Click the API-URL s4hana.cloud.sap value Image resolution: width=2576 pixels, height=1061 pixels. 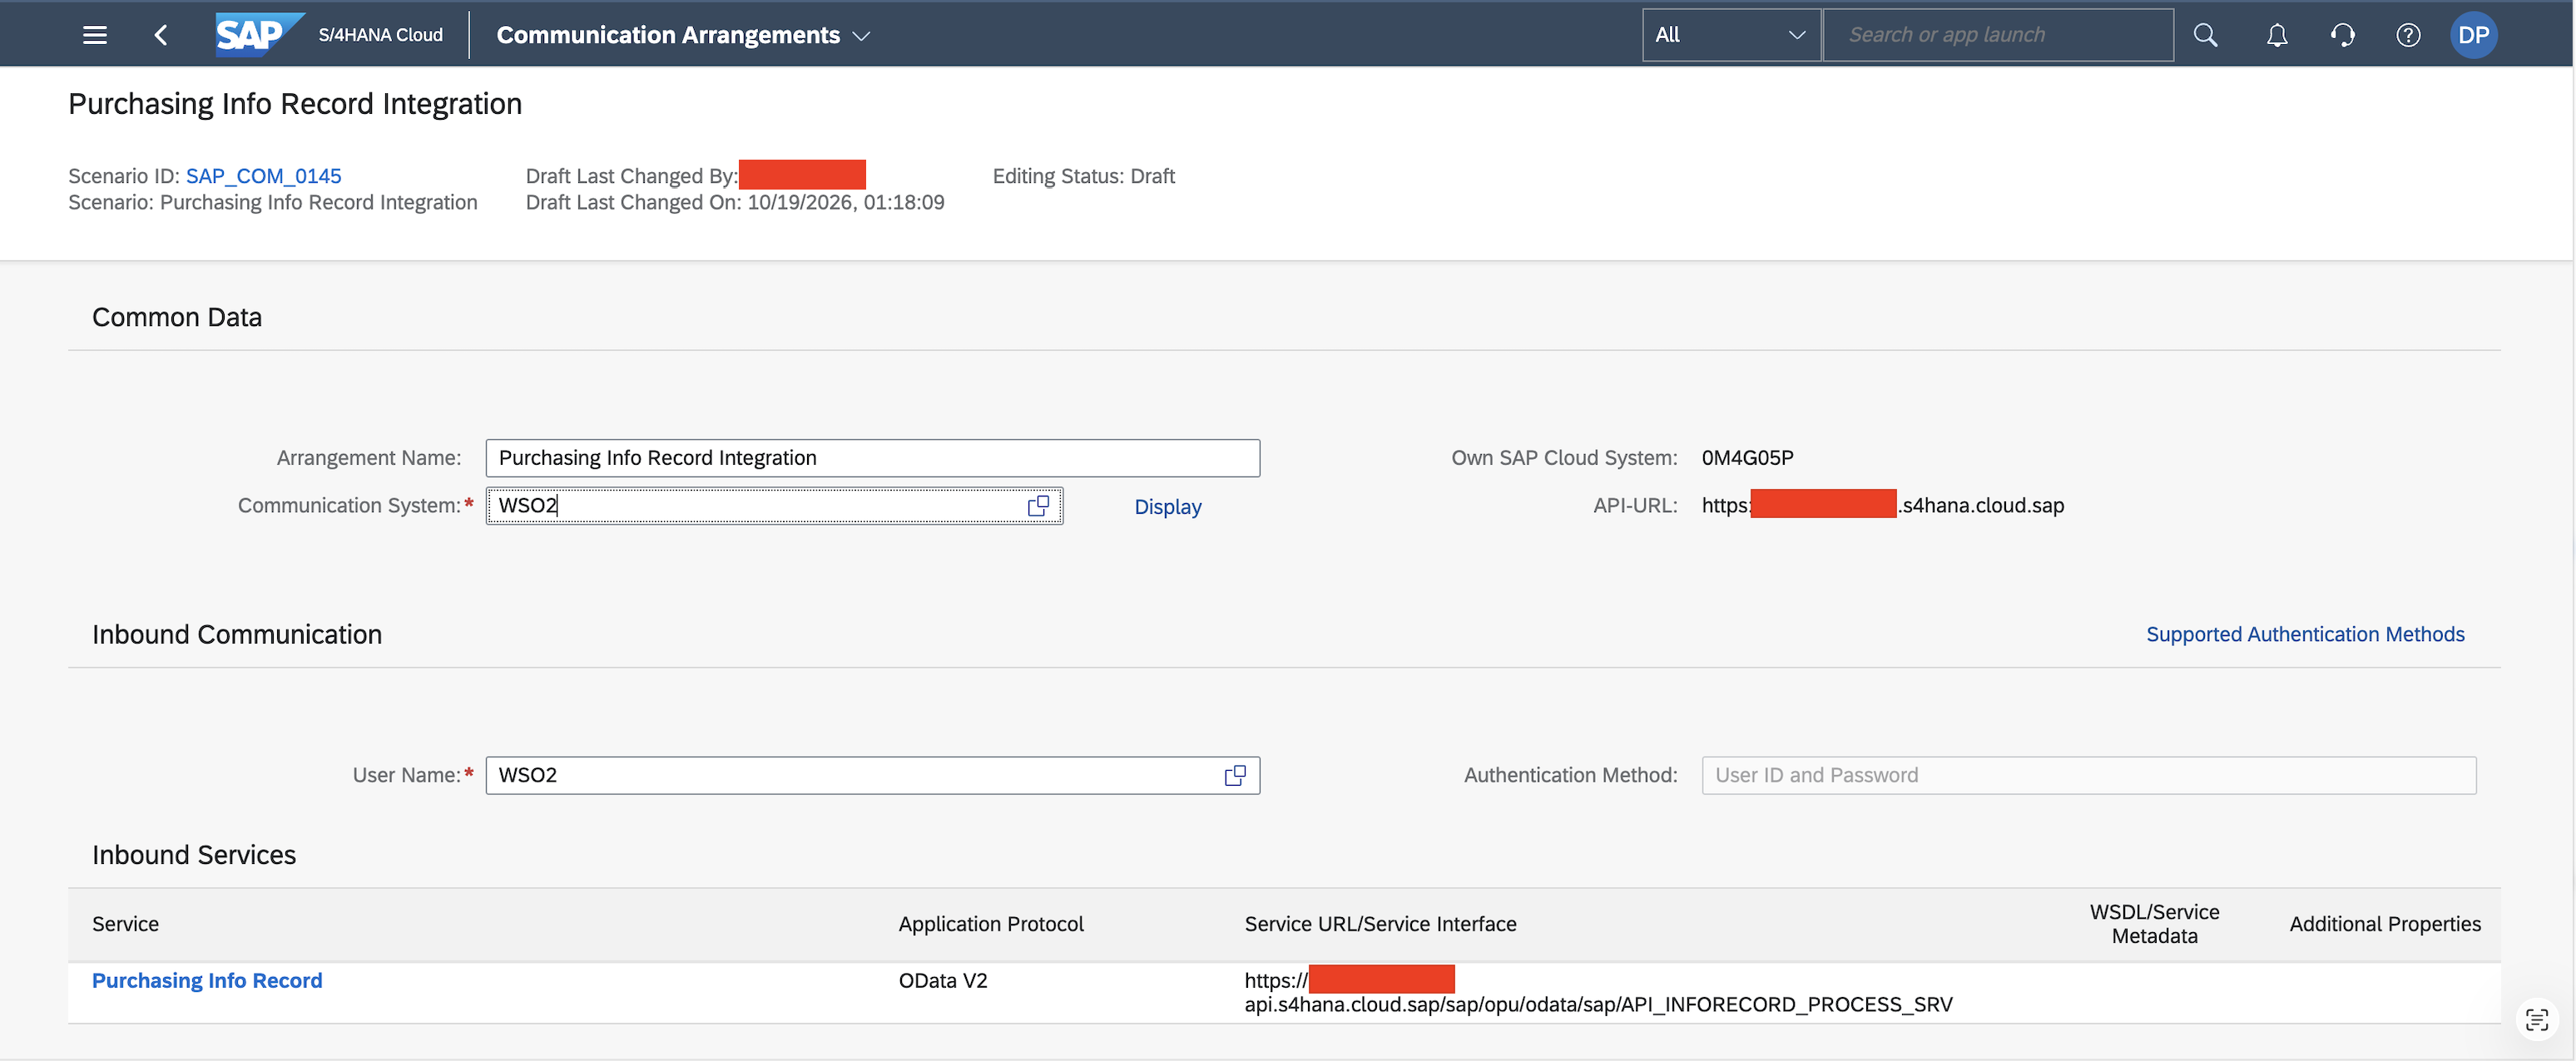pos(1882,506)
